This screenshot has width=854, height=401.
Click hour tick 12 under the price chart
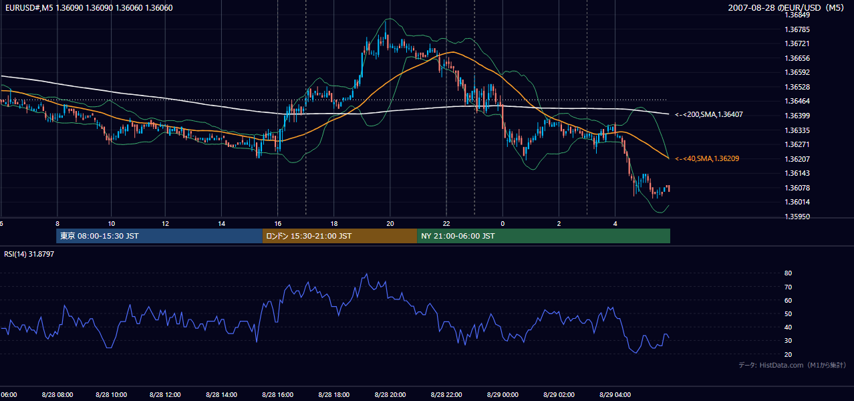click(x=165, y=224)
